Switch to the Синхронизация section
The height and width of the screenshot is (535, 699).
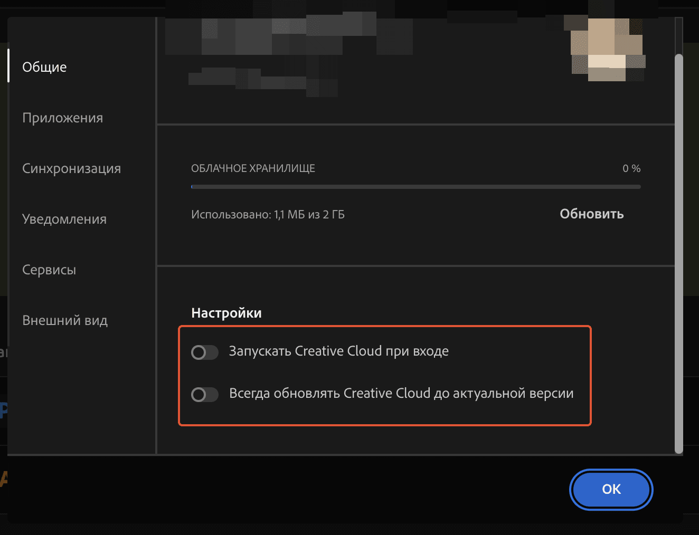71,168
